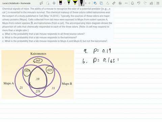
Task: Open the more options ellipsis menu
Action: (126, 3)
